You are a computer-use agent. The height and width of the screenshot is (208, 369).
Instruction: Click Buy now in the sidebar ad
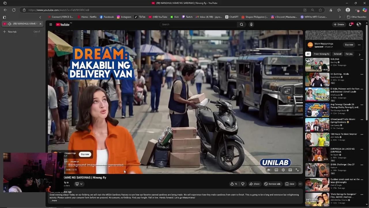click(349, 45)
